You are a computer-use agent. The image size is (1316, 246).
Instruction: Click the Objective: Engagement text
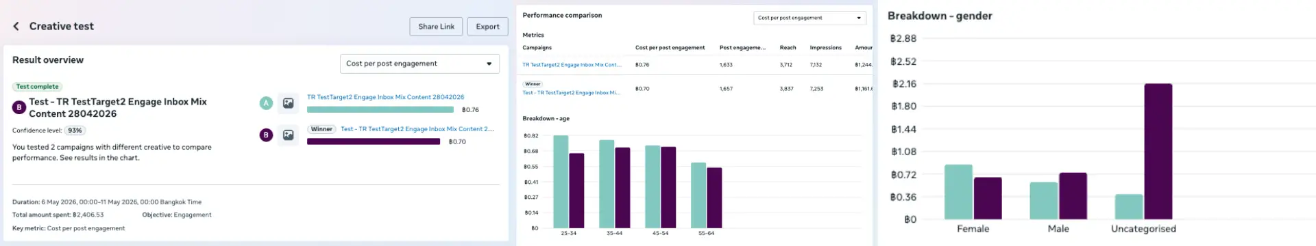click(177, 215)
